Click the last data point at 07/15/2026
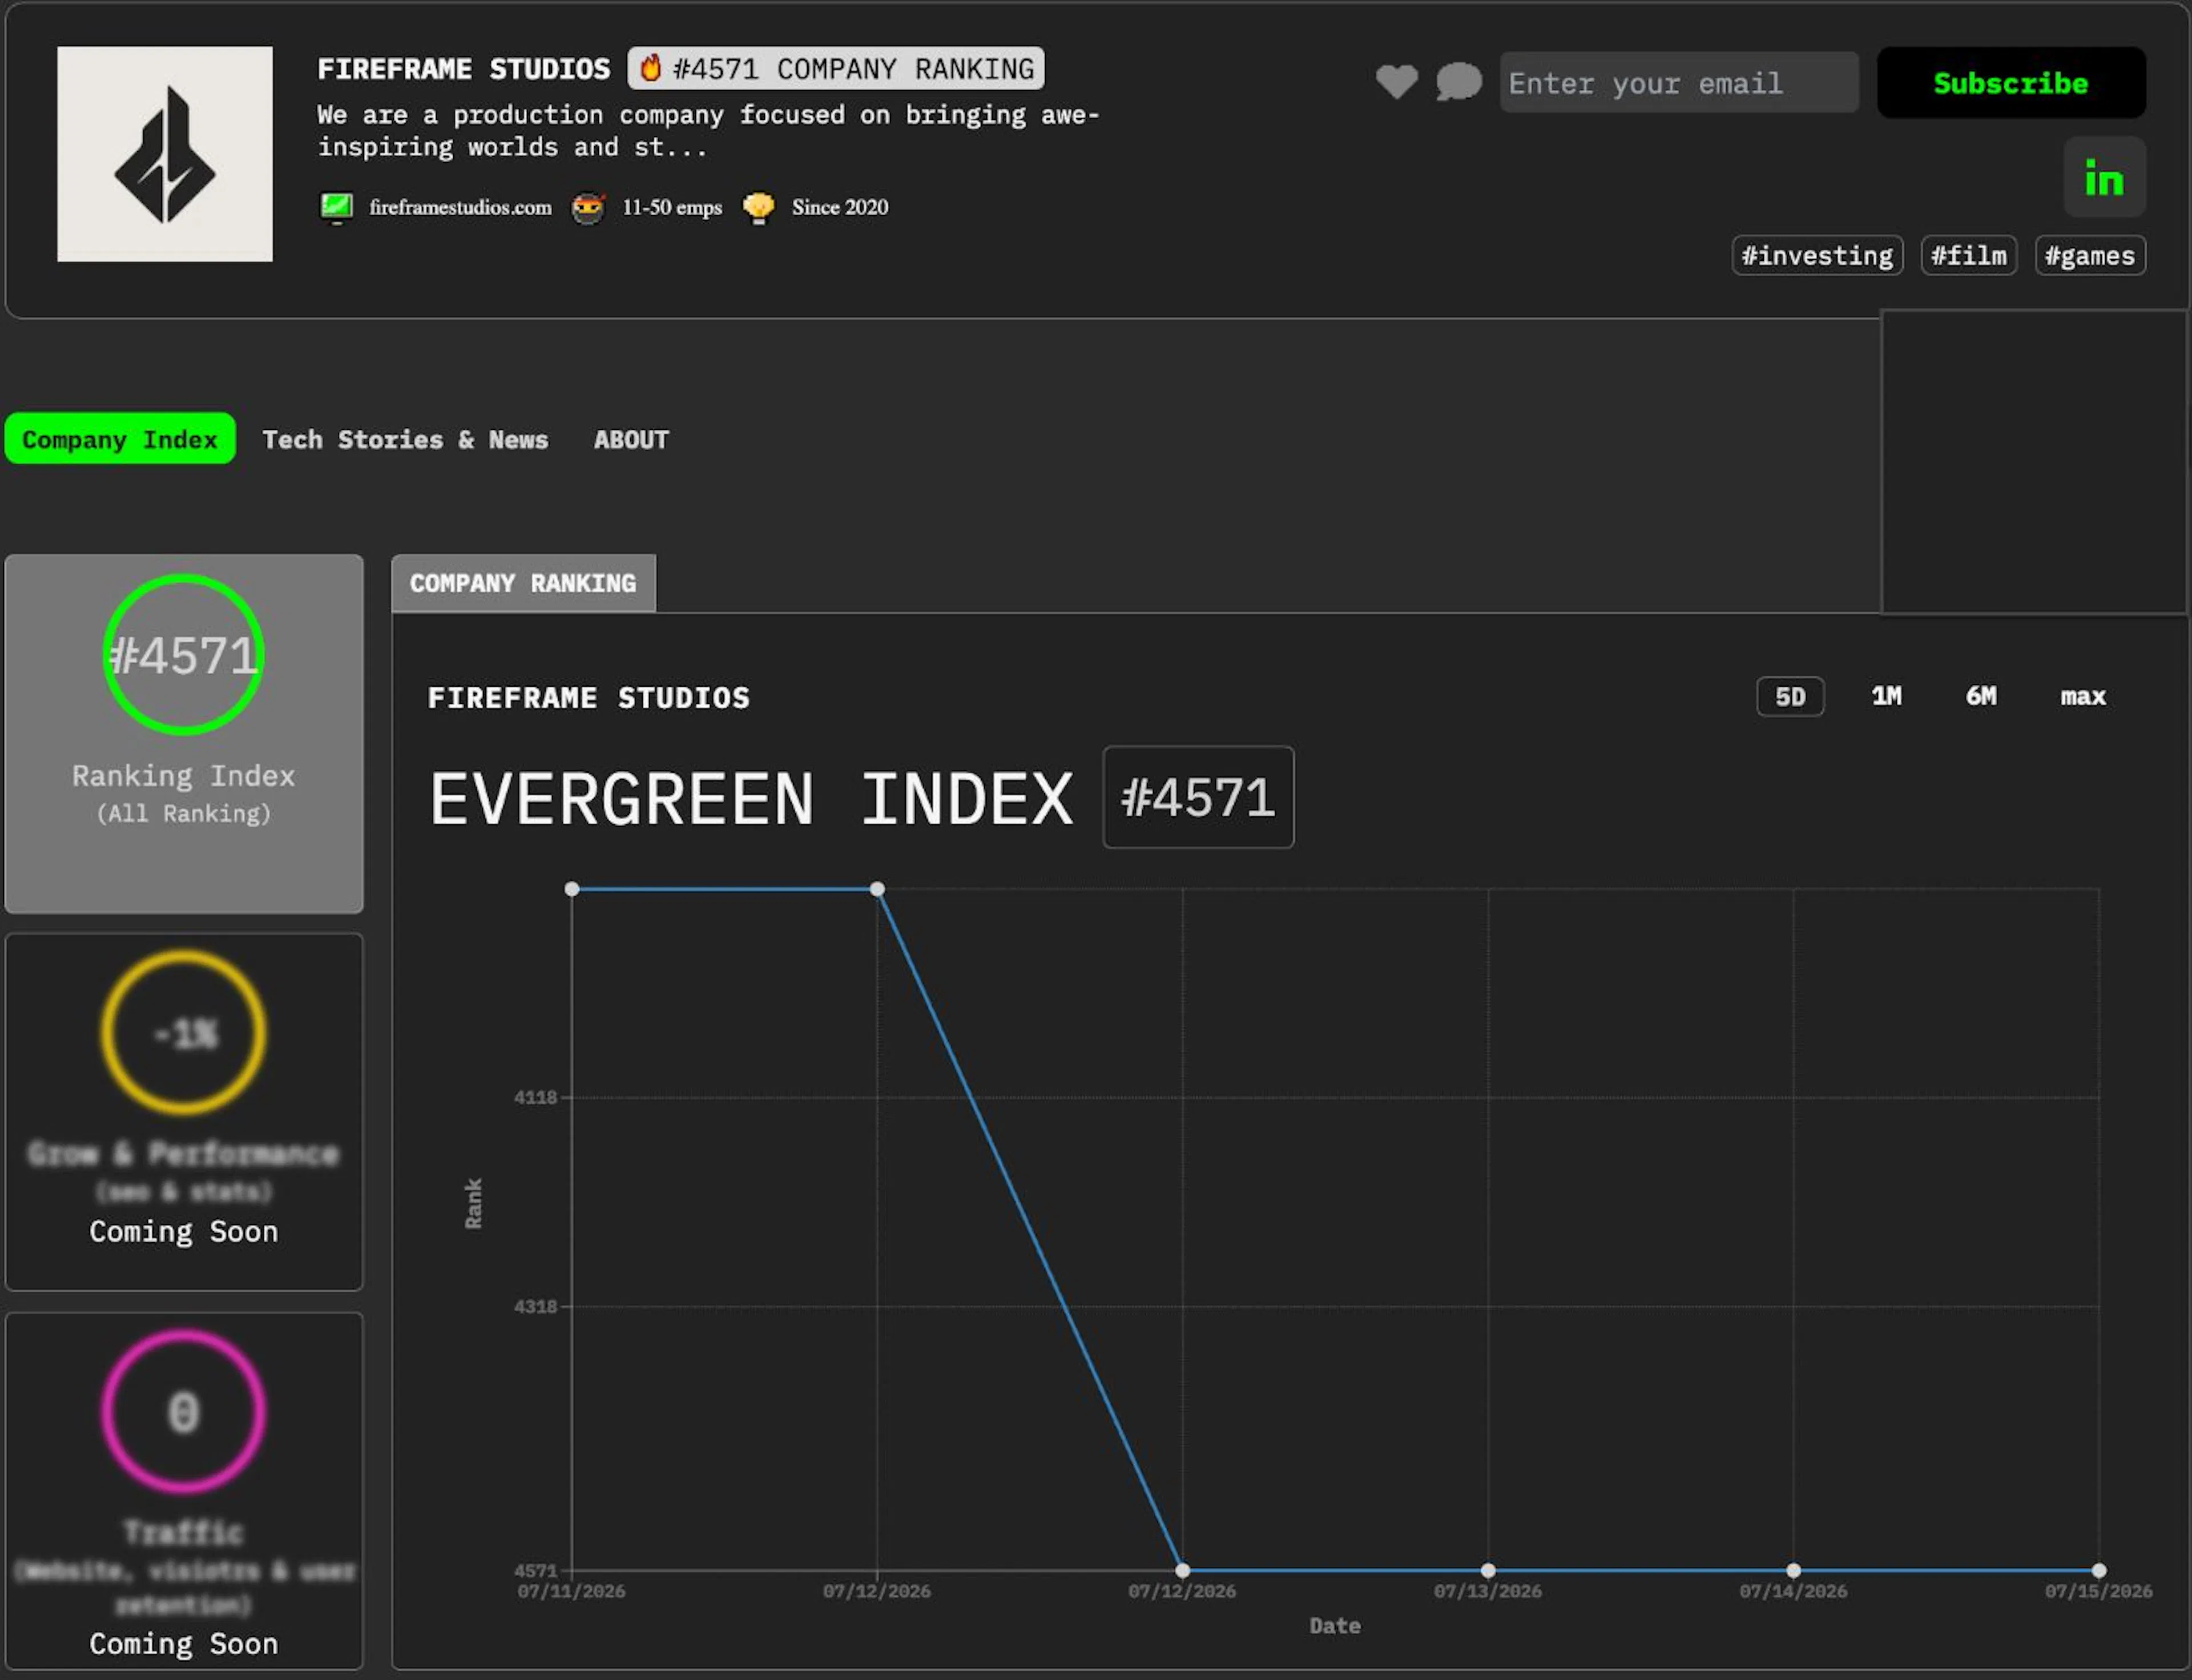Screen dimensions: 2192x1680 (x=2099, y=1571)
